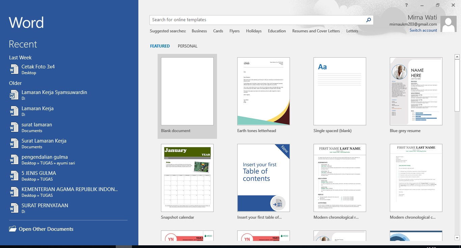Switch to the FEATURED tab
461x248 pixels.
pos(160,46)
